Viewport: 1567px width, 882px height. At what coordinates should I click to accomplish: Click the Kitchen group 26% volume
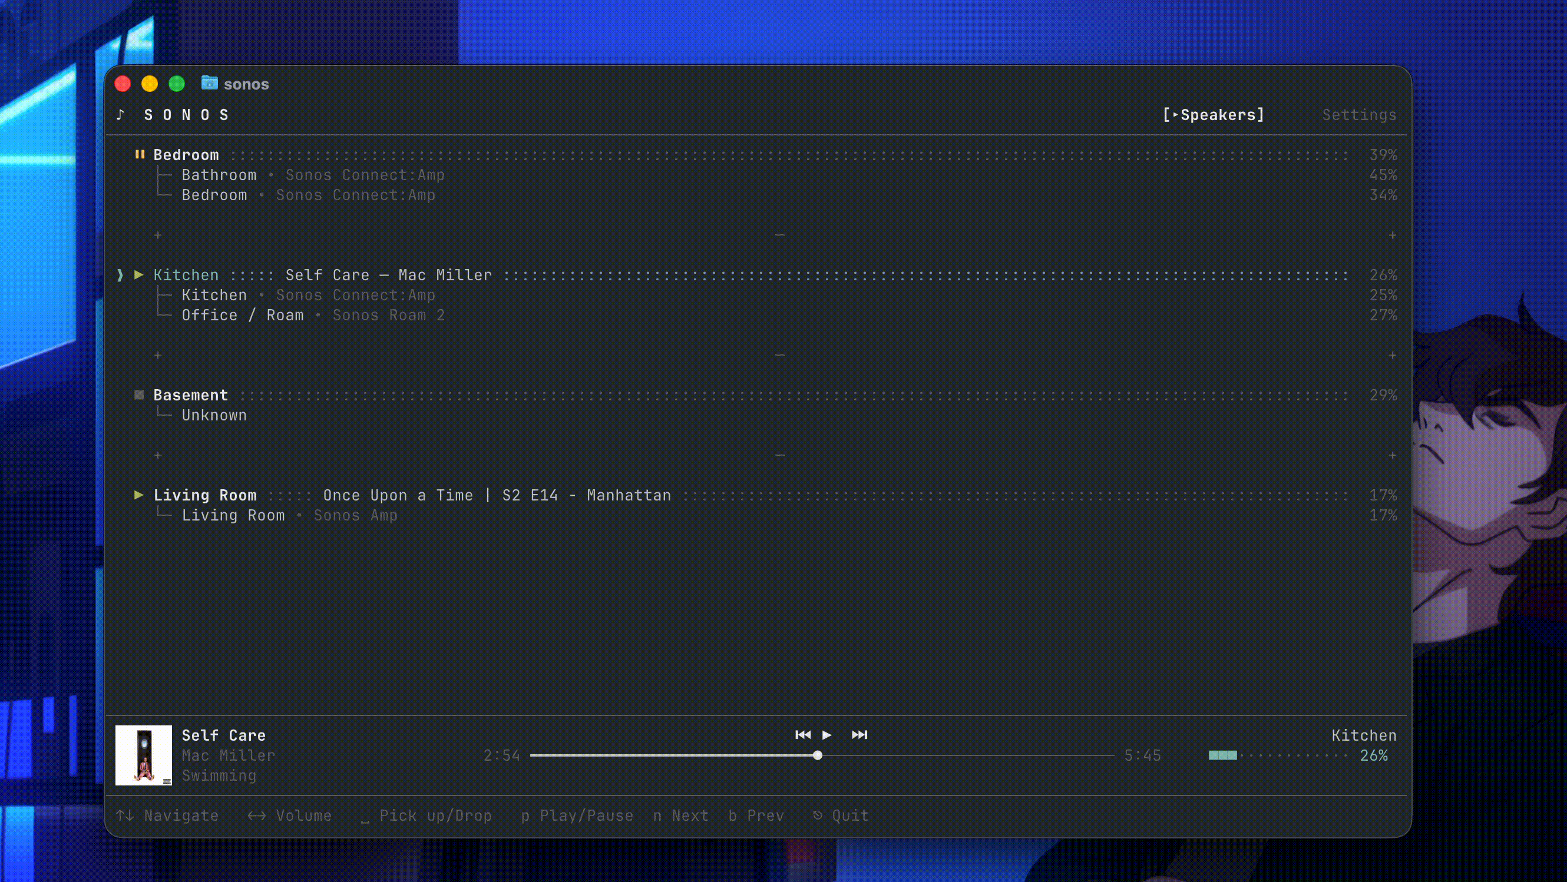1383,276
